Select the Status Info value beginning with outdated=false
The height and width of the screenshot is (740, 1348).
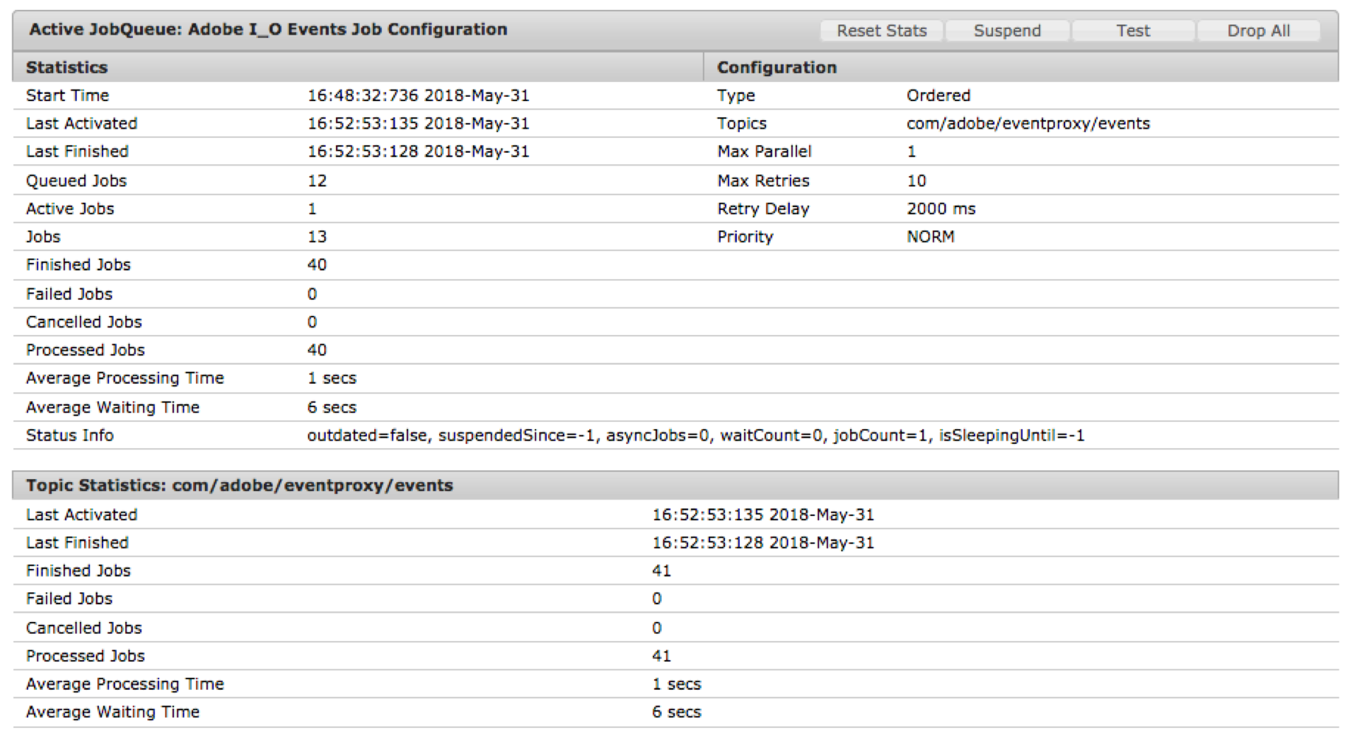pos(696,435)
